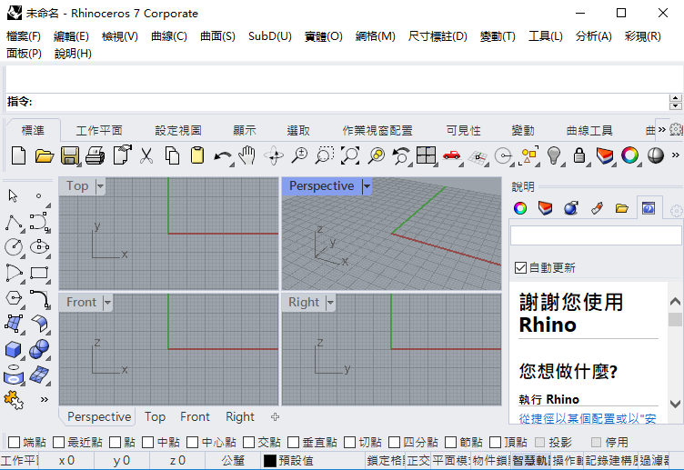Enable the 端點 osnap checkbox

[14, 443]
